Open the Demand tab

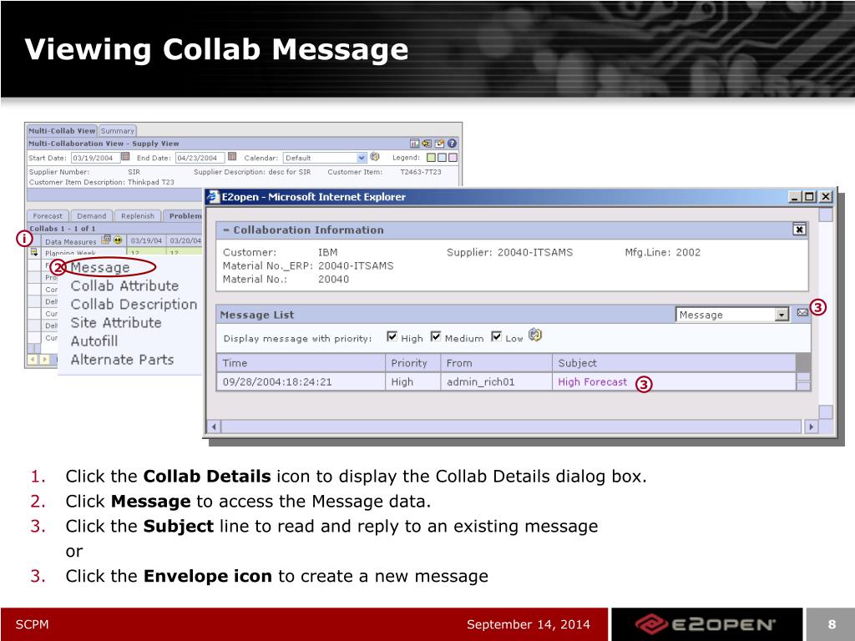coord(92,216)
